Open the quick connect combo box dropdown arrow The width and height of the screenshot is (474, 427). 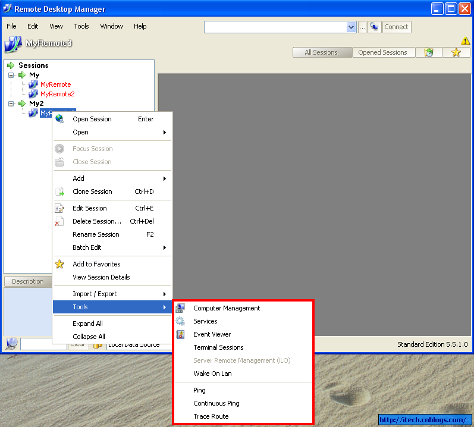[x=351, y=27]
